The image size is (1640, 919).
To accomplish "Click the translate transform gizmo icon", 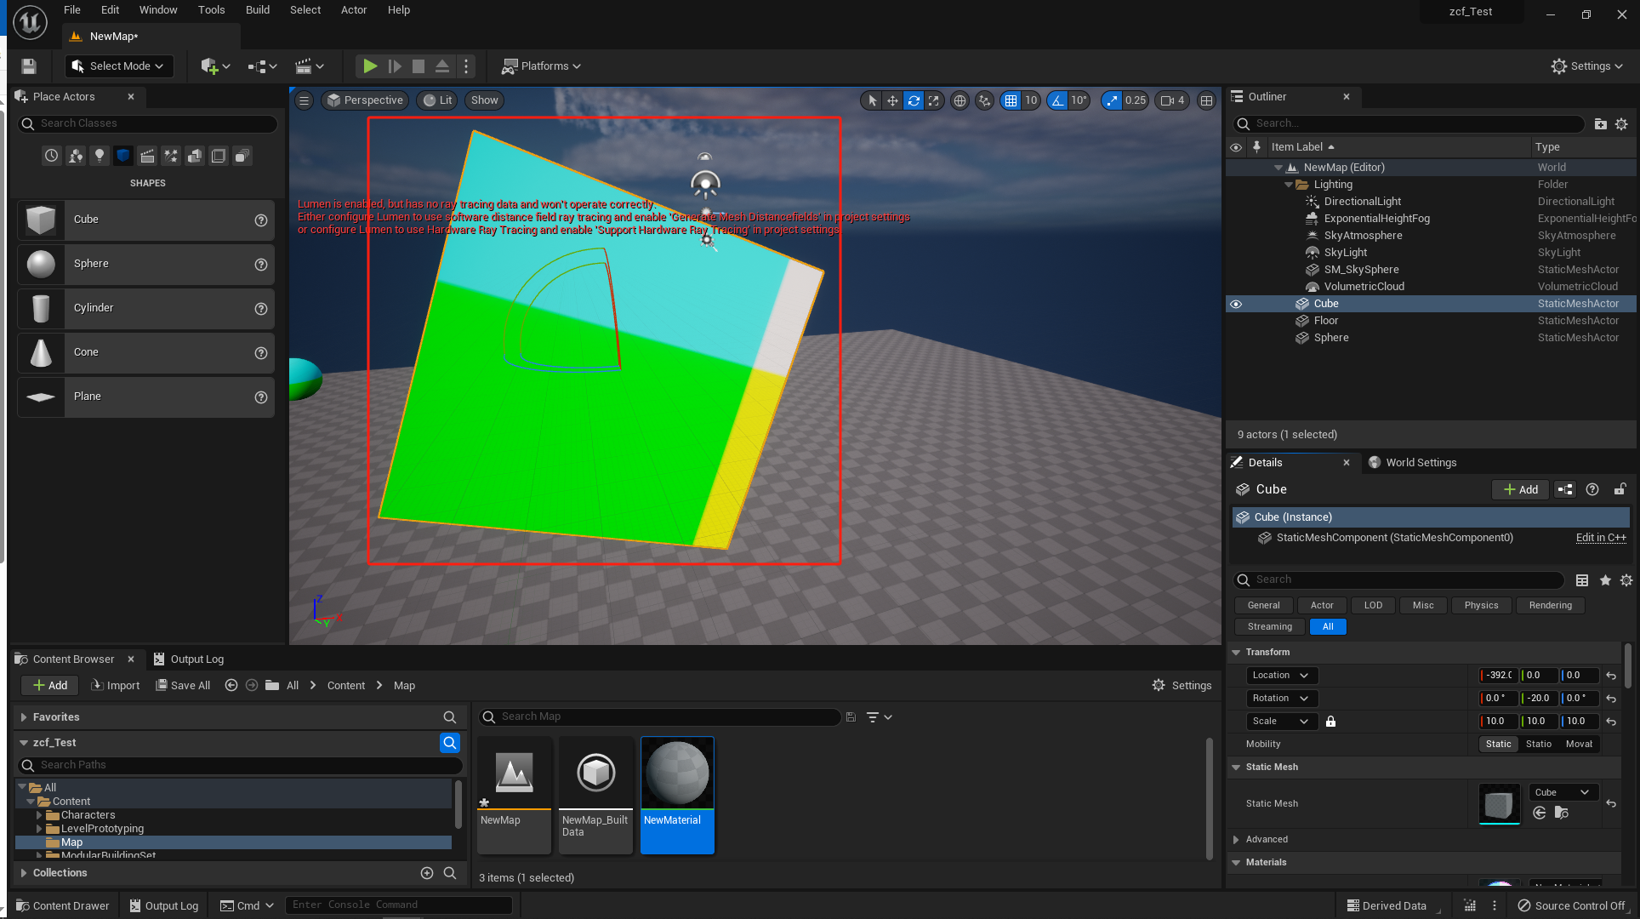I will coord(892,100).
